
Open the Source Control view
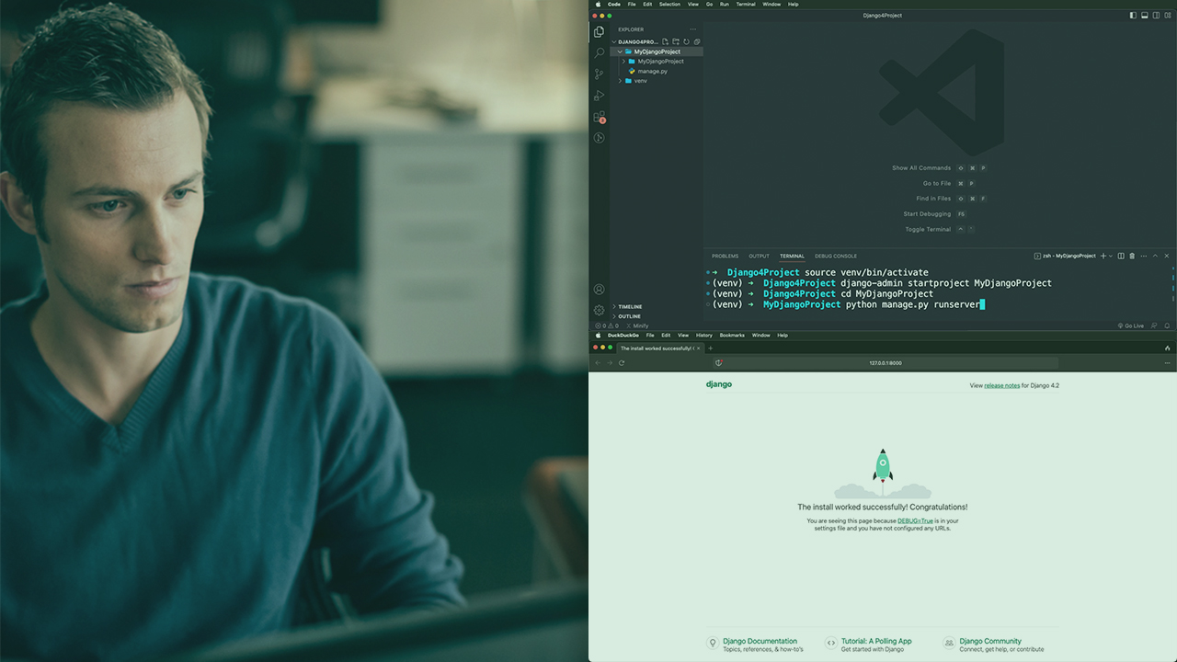599,74
